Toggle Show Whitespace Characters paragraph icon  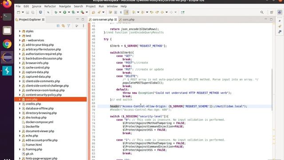click(121, 12)
